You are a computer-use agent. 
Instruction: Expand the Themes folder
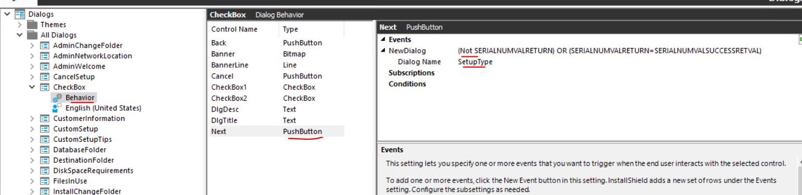[20, 25]
